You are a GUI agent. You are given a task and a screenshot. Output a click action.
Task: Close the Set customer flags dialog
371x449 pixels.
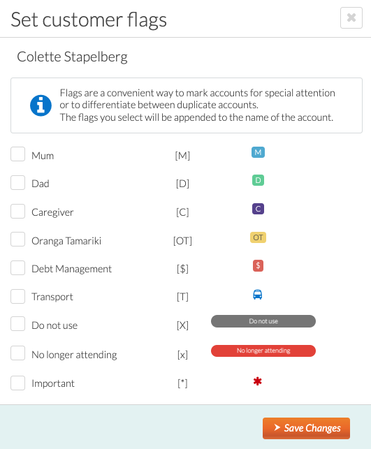pos(351,17)
